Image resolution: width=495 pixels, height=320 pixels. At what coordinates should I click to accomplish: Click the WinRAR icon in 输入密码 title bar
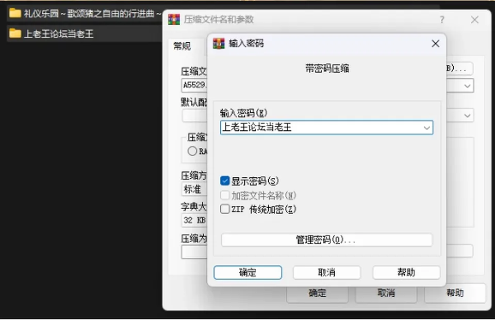219,43
